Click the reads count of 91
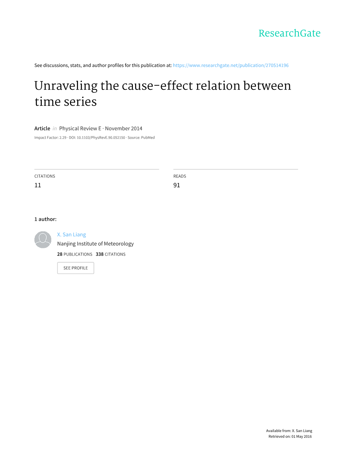The image size is (346, 462). click(x=176, y=185)
